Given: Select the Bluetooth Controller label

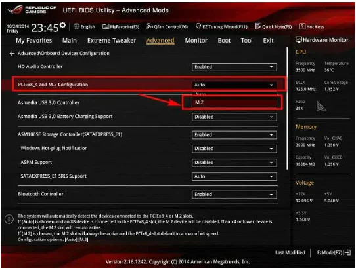Looking at the screenshot, I should (41, 194).
